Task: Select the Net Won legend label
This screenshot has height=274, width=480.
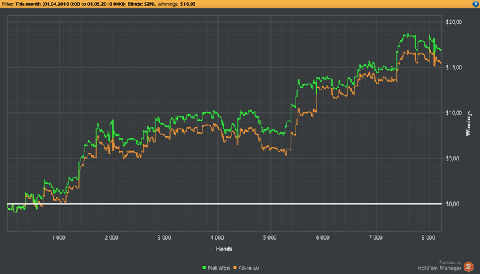Action: point(219,268)
